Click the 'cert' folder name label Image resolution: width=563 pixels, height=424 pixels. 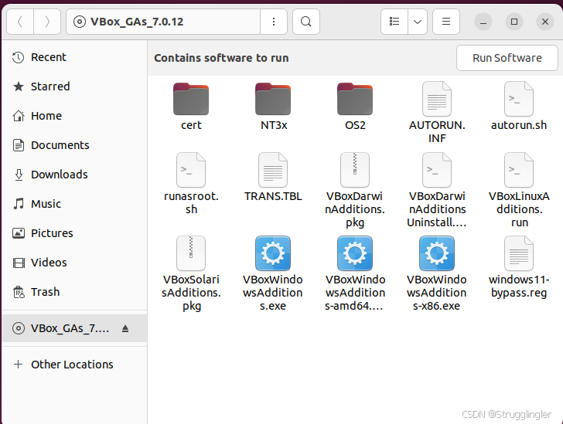[x=191, y=125]
